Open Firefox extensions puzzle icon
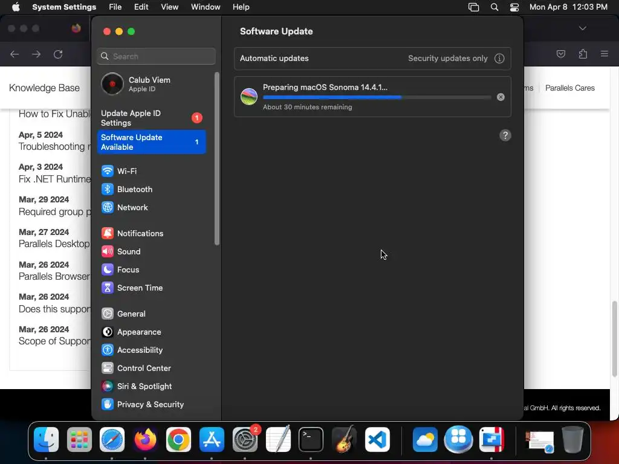 (583, 54)
